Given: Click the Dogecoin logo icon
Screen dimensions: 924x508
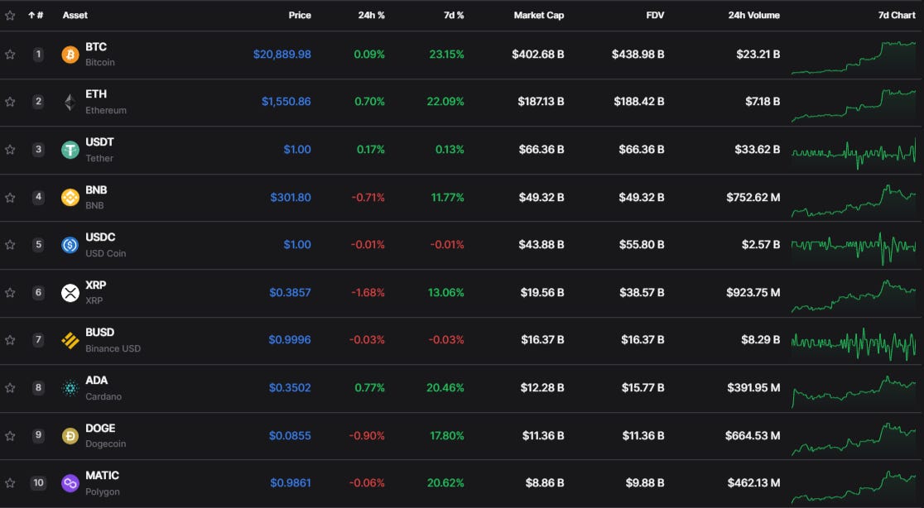Looking at the screenshot, I should click(70, 435).
